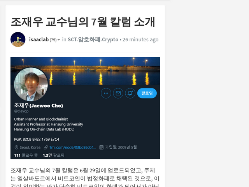Click the 1.3만 팔로워 followers count
Viewport: 249px width, 187px height.
tap(54, 155)
